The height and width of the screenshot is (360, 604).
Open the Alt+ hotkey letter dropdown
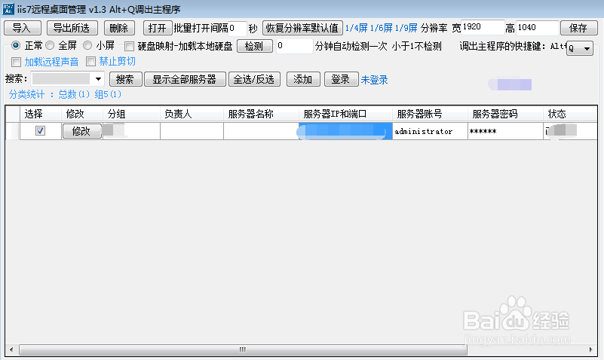tap(580, 48)
